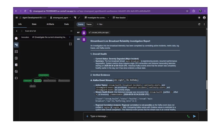Open the 'Investigate the curren...' session dropdown
The image size is (215, 126).
click(97, 18)
